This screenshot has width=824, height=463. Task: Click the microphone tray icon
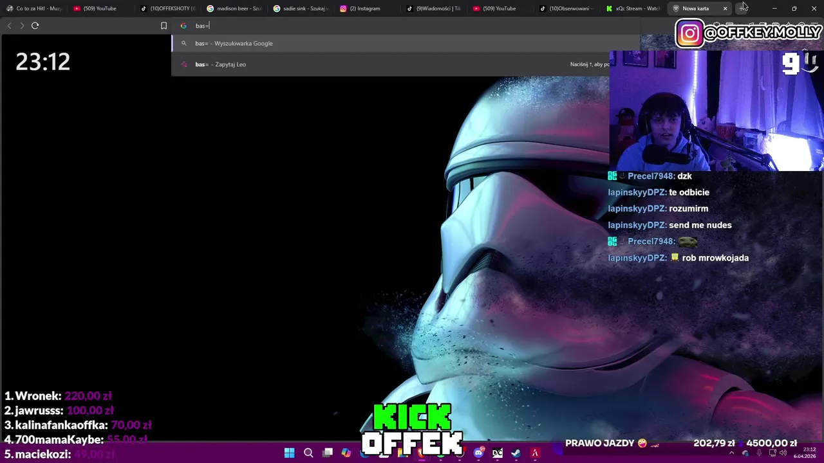pos(758,453)
